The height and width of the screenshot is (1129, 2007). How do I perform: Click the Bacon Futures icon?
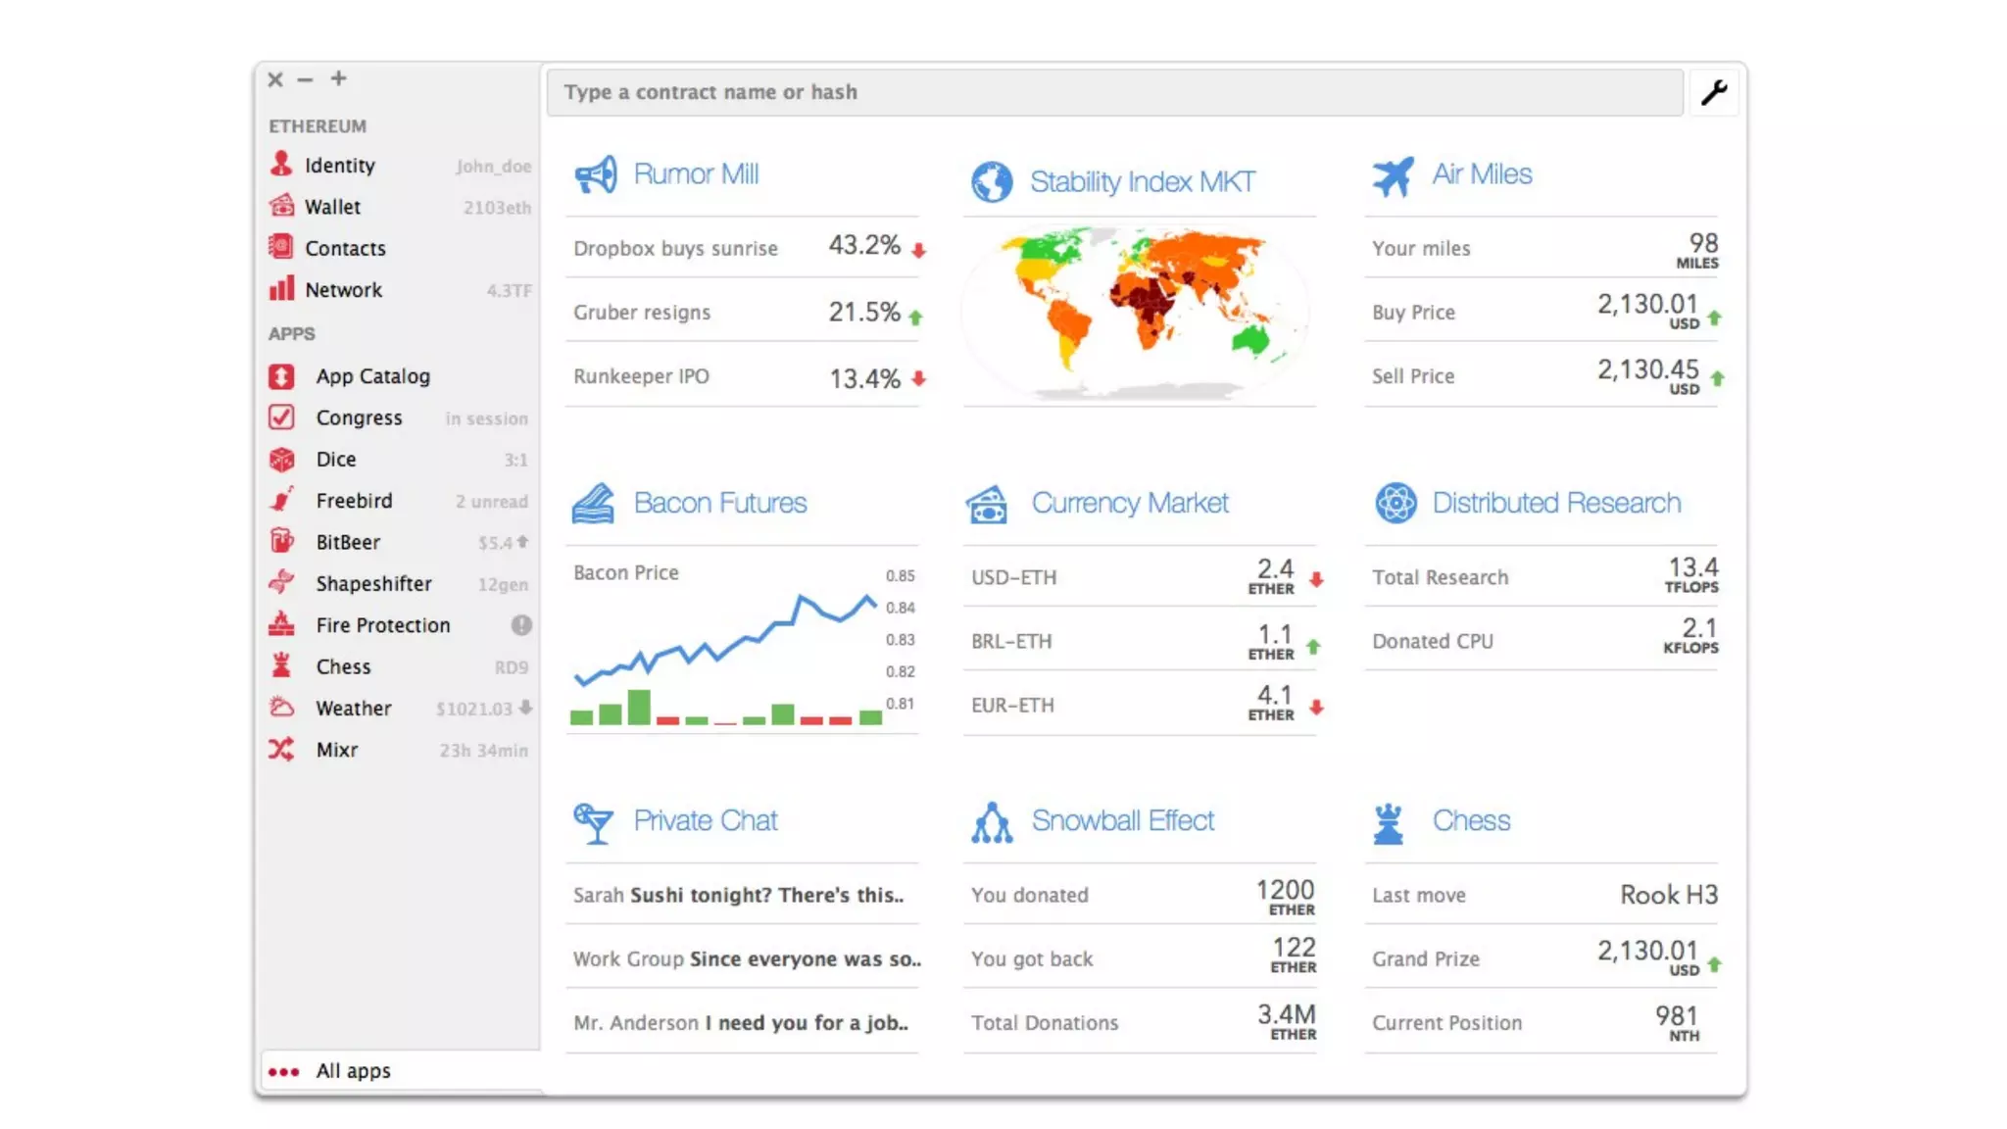point(593,504)
